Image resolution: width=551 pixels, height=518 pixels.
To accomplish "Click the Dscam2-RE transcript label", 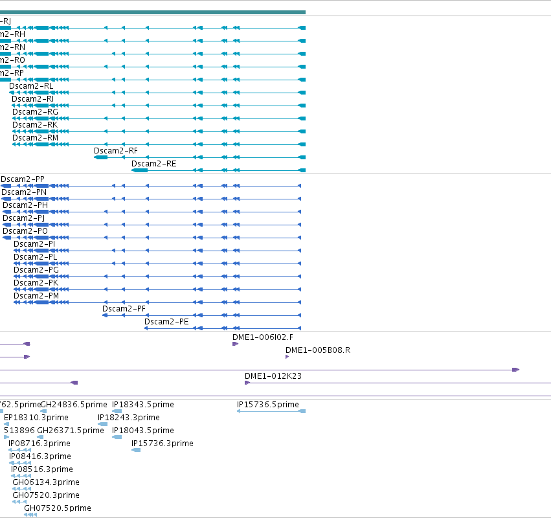I will [154, 164].
